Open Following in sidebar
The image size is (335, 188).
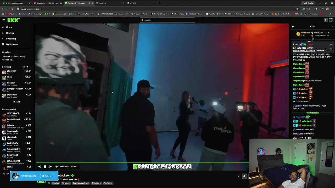tap(11, 39)
